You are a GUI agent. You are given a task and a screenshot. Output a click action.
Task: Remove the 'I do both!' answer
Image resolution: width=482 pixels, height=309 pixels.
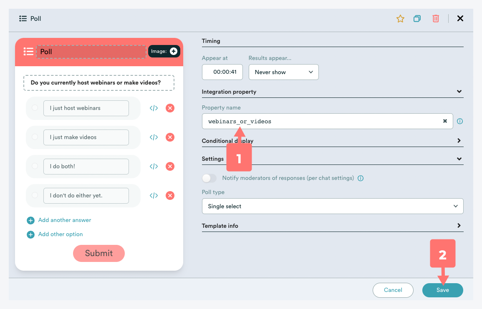pos(170,167)
